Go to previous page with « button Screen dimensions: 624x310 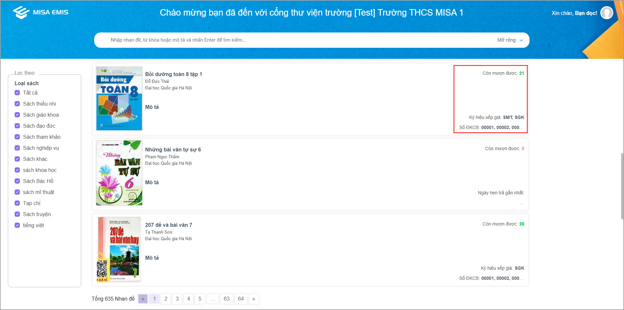(143, 299)
